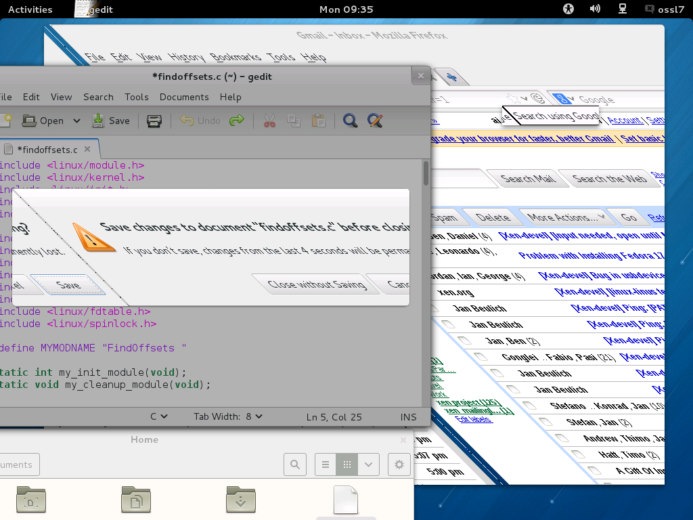Image resolution: width=693 pixels, height=520 pixels.
Task: Click the search icon in the Files window
Action: (x=295, y=464)
